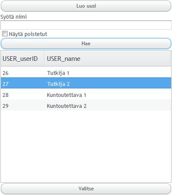Select the Tutkija 1 row
The width and height of the screenshot is (172, 195).
(x=86, y=73)
